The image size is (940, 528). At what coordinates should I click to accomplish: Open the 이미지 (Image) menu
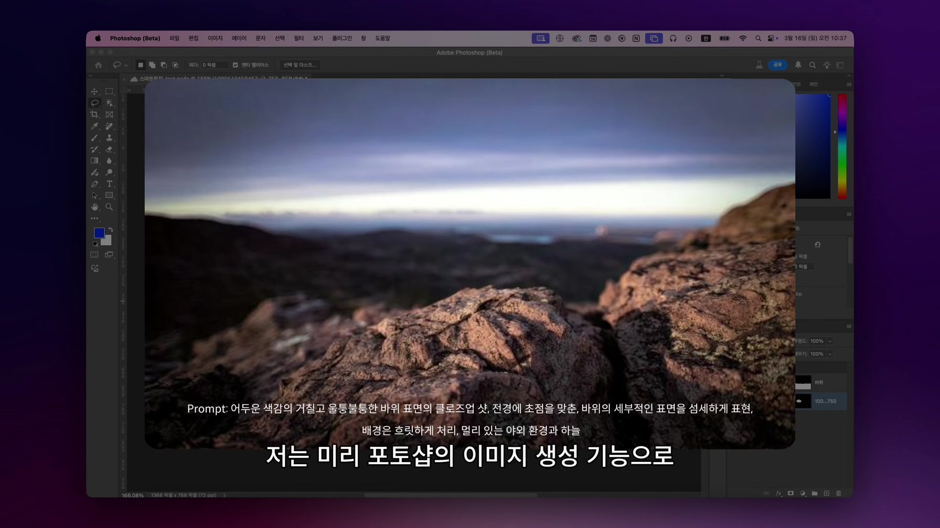[x=215, y=38]
